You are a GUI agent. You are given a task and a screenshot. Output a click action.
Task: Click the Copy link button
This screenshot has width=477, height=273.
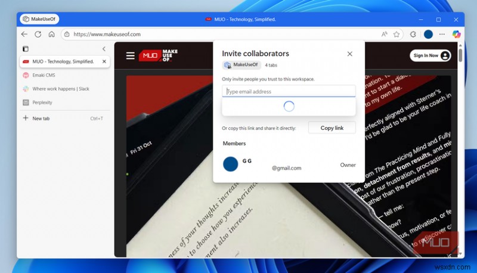pyautogui.click(x=332, y=128)
